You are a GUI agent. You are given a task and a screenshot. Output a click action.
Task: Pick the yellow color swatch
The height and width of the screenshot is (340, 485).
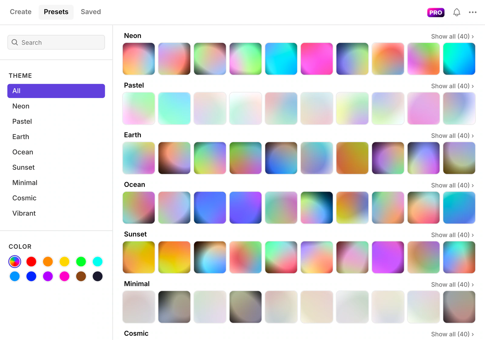pos(64,262)
